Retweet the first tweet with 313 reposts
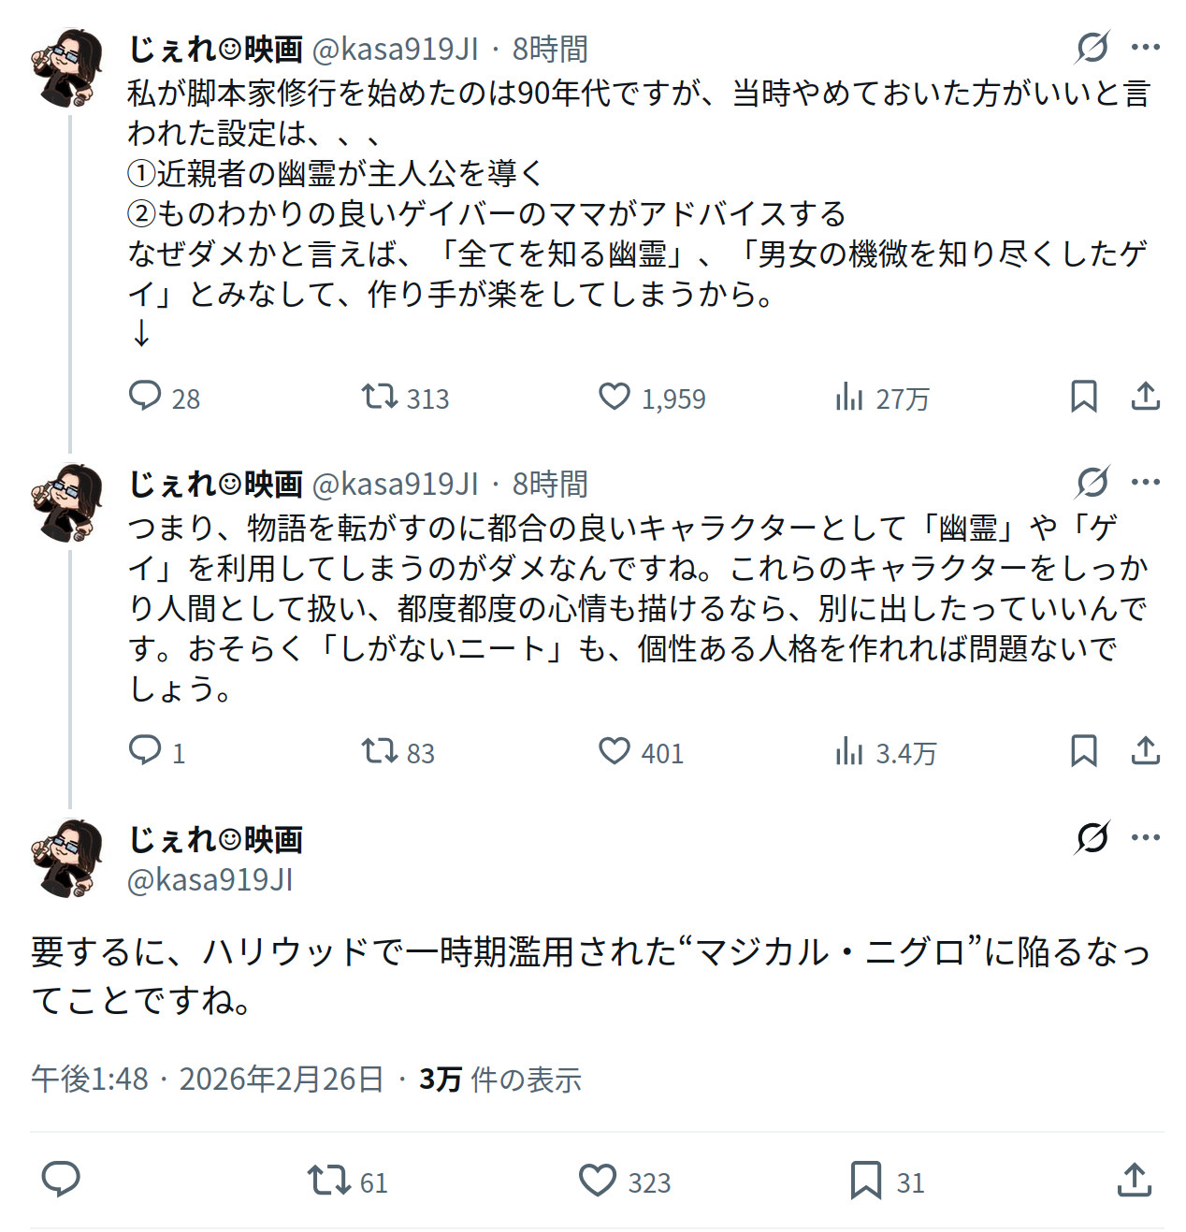Screen dimensions: 1186x1232 point(380,397)
